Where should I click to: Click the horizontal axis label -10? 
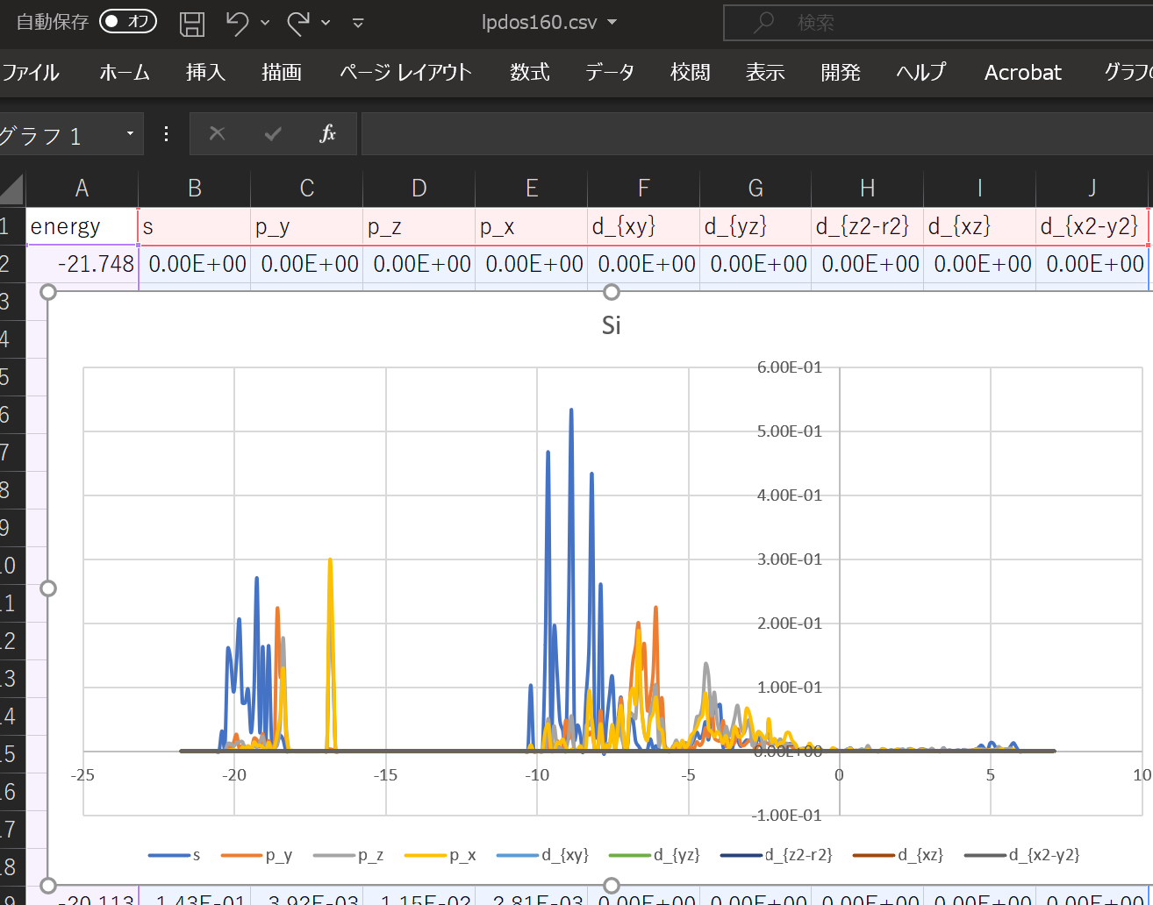tap(537, 775)
